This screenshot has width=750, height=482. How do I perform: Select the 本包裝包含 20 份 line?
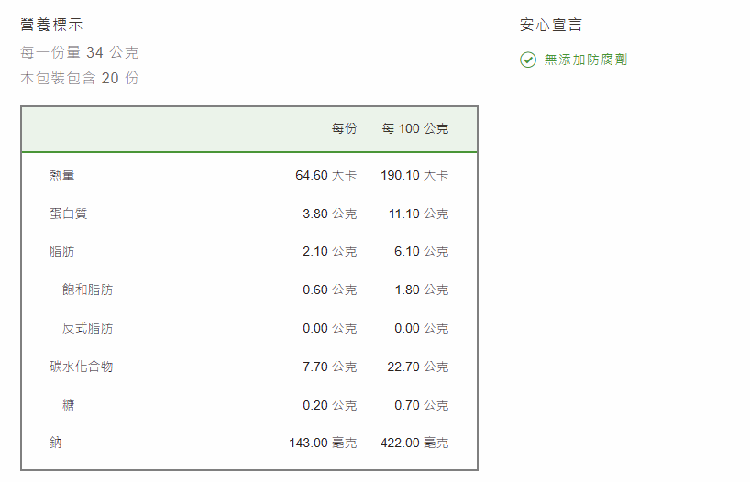pyautogui.click(x=80, y=78)
